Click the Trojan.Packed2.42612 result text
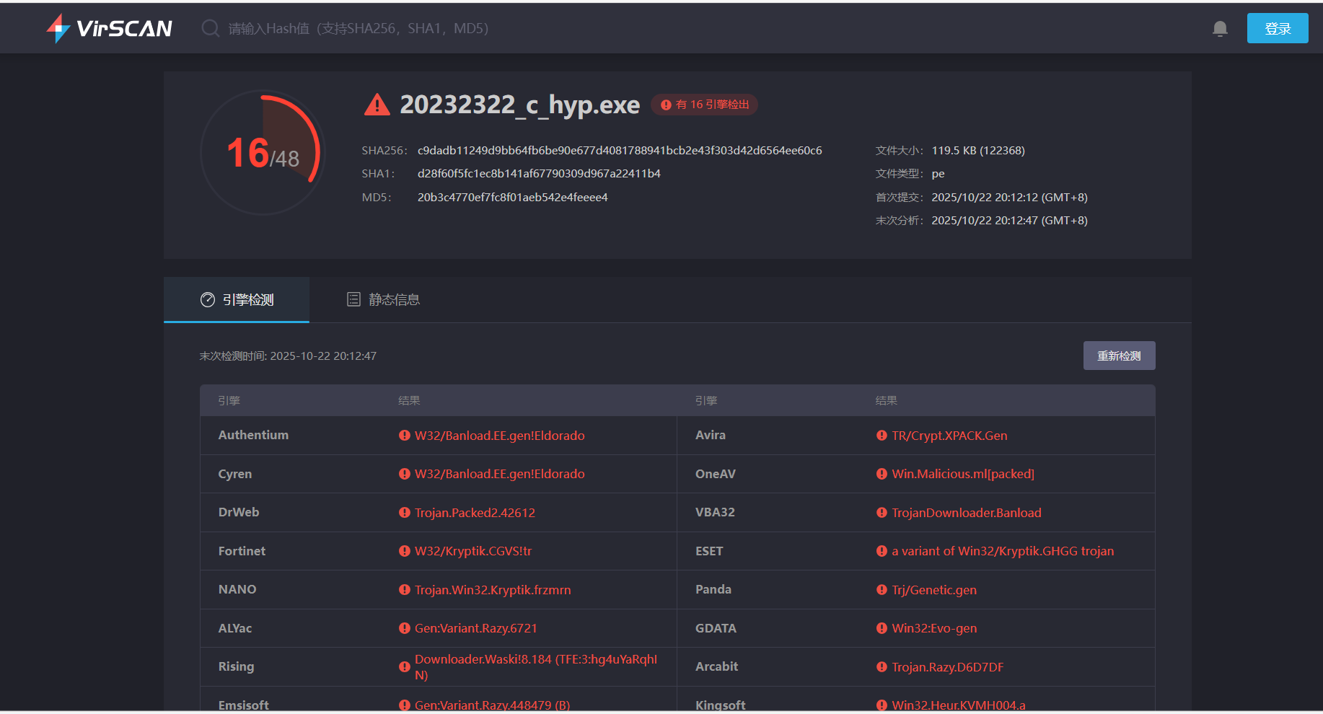This screenshot has width=1323, height=714. (x=475, y=513)
